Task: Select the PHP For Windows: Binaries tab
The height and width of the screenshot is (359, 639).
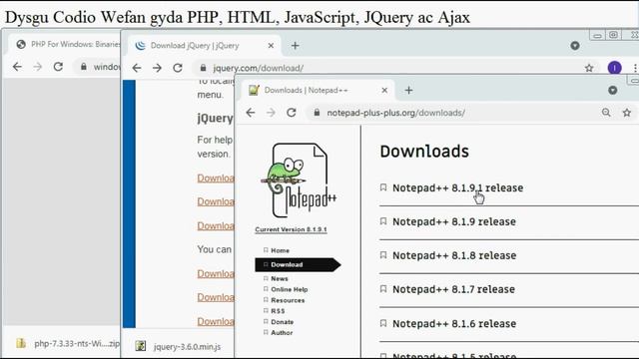Action: 65,44
